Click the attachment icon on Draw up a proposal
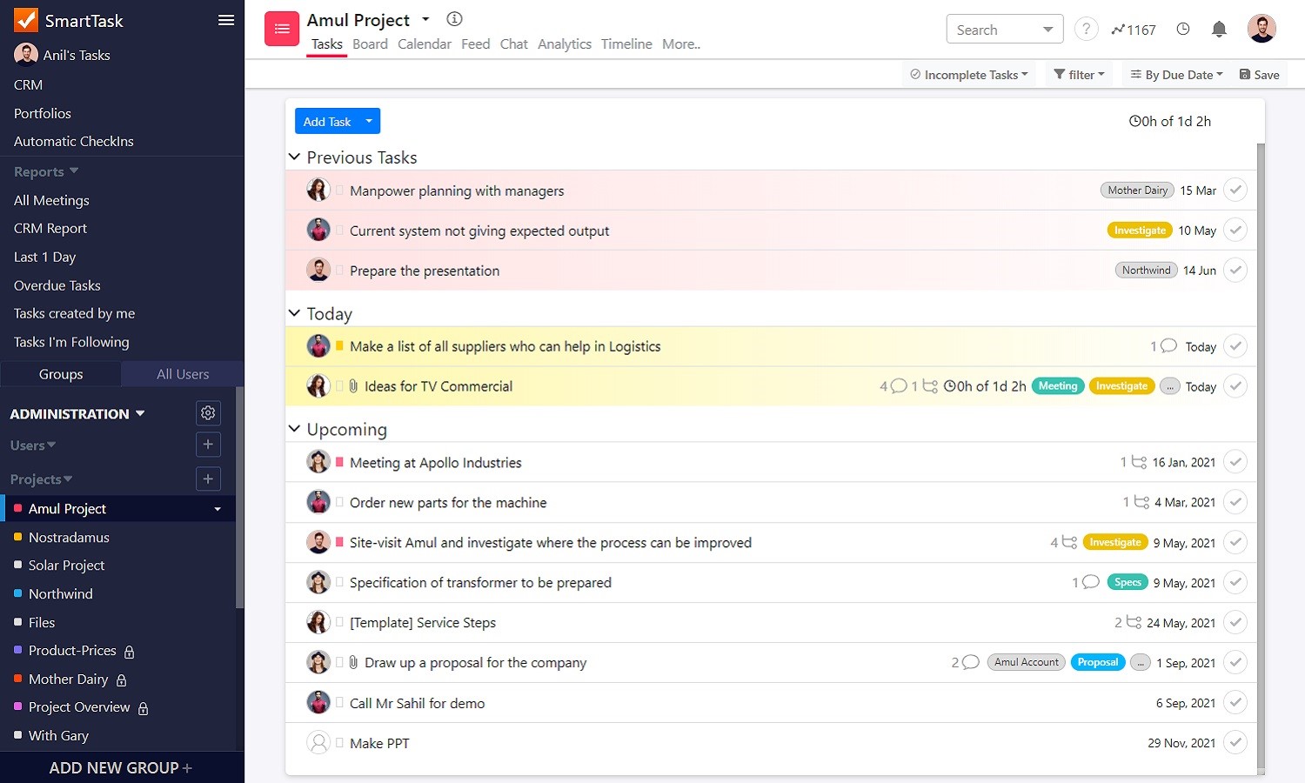Image resolution: width=1305 pixels, height=783 pixels. pos(353,662)
